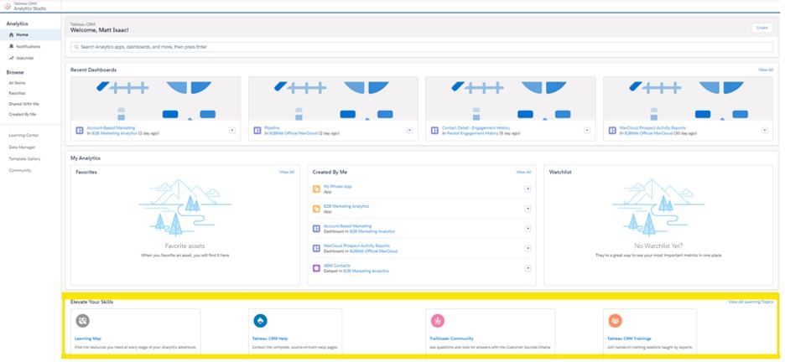
Task: Open Tableau CRM Help link
Action: coord(270,339)
